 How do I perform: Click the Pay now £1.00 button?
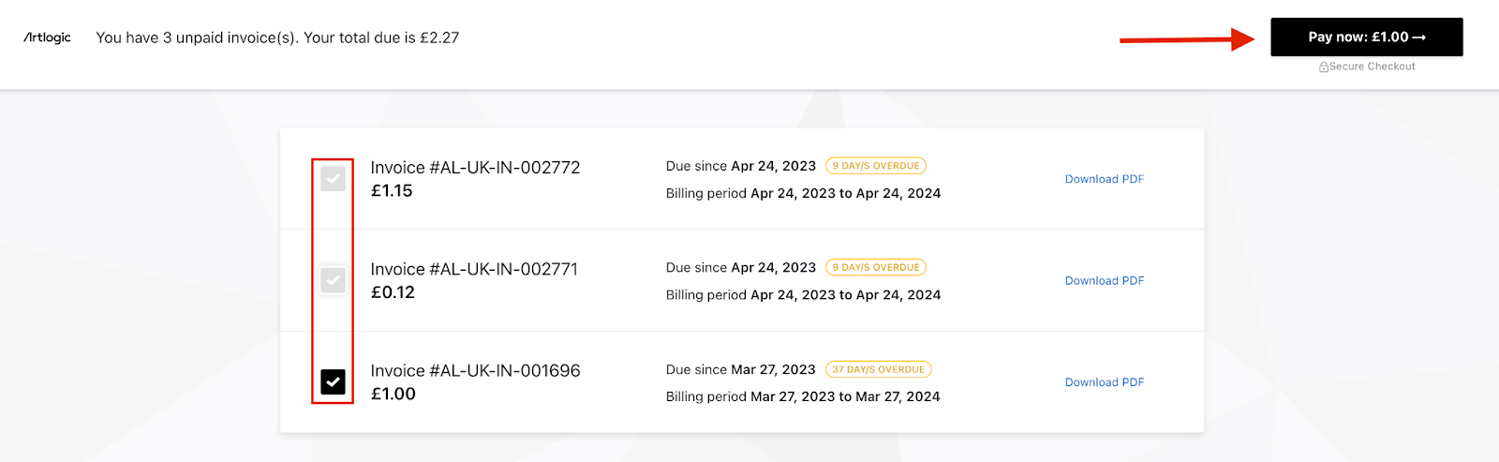click(1366, 37)
